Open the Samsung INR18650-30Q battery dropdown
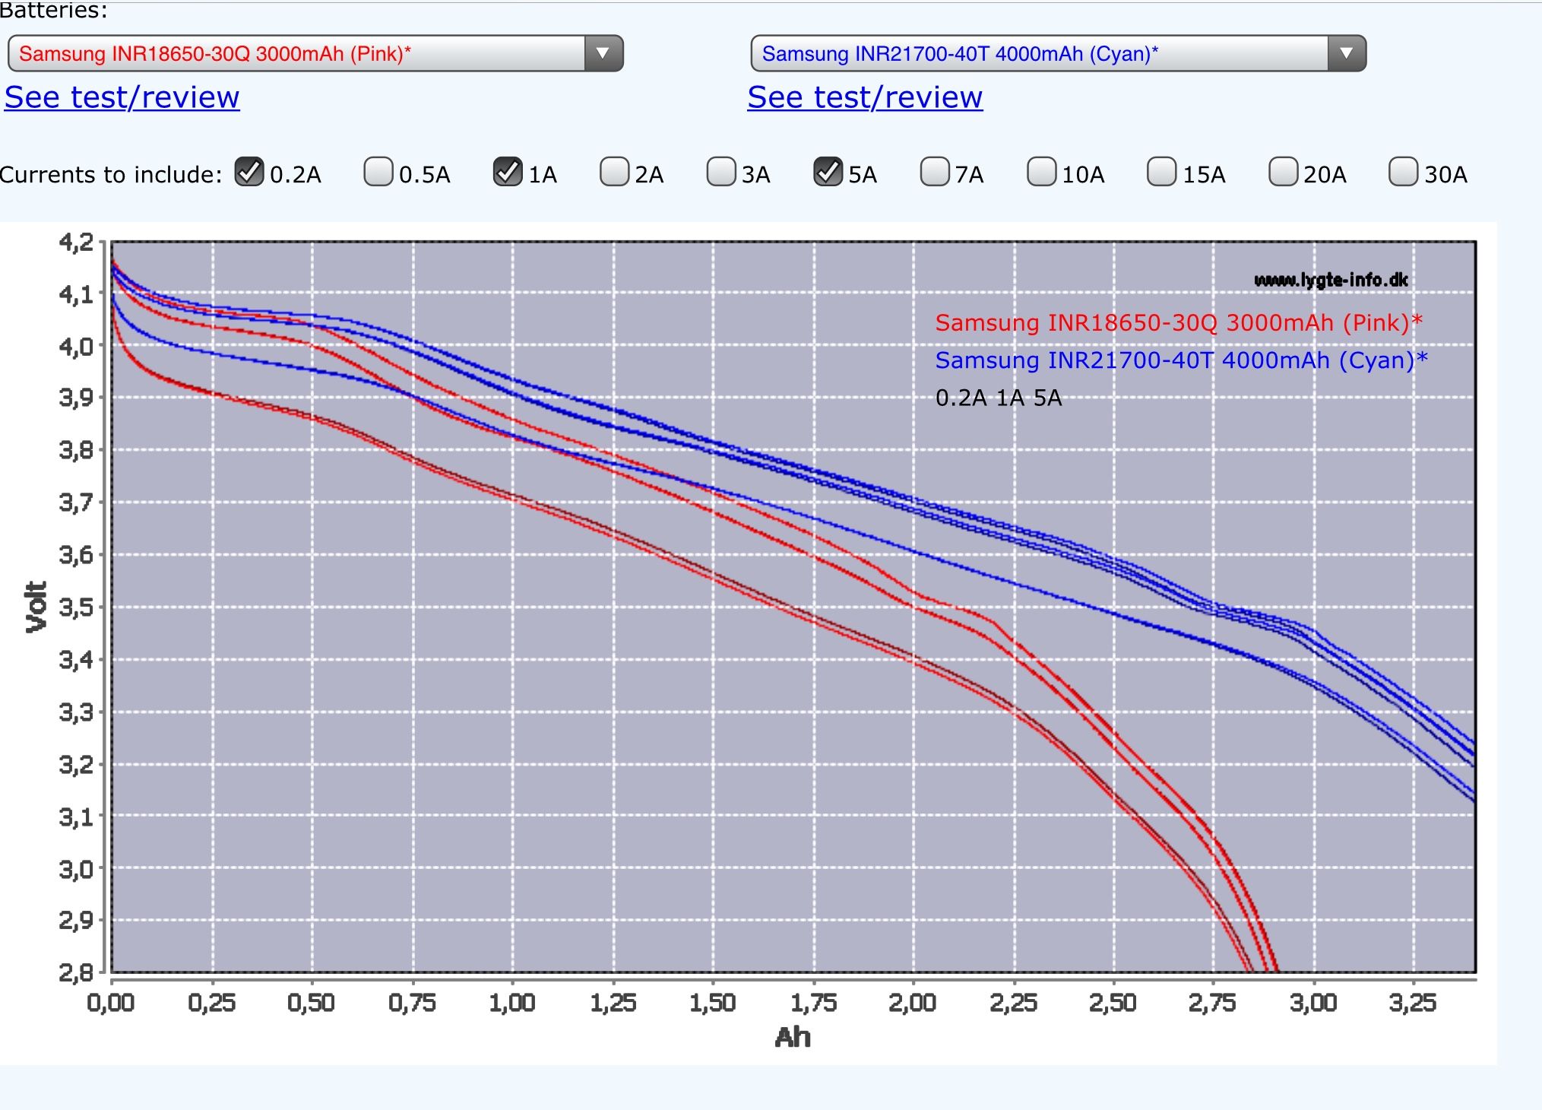This screenshot has height=1110, width=1542. [315, 53]
